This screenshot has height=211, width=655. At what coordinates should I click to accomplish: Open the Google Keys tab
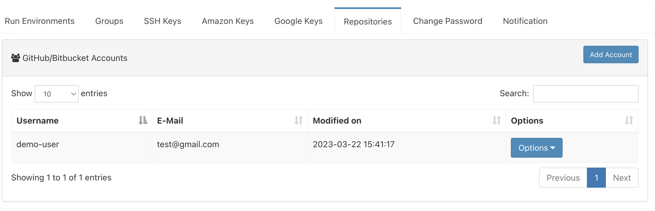(299, 21)
